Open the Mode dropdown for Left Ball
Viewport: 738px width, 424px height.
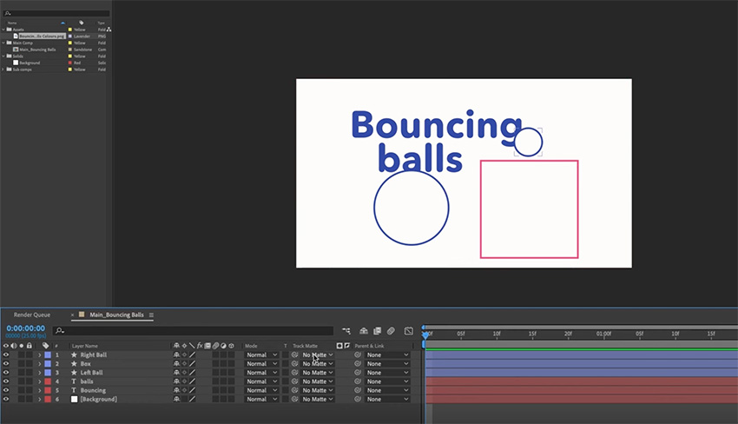[x=261, y=373]
